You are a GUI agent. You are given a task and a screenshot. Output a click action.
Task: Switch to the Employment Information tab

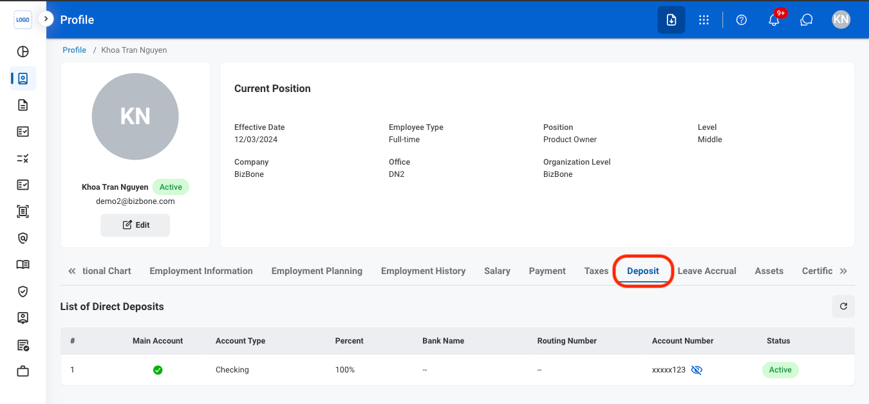pos(201,271)
